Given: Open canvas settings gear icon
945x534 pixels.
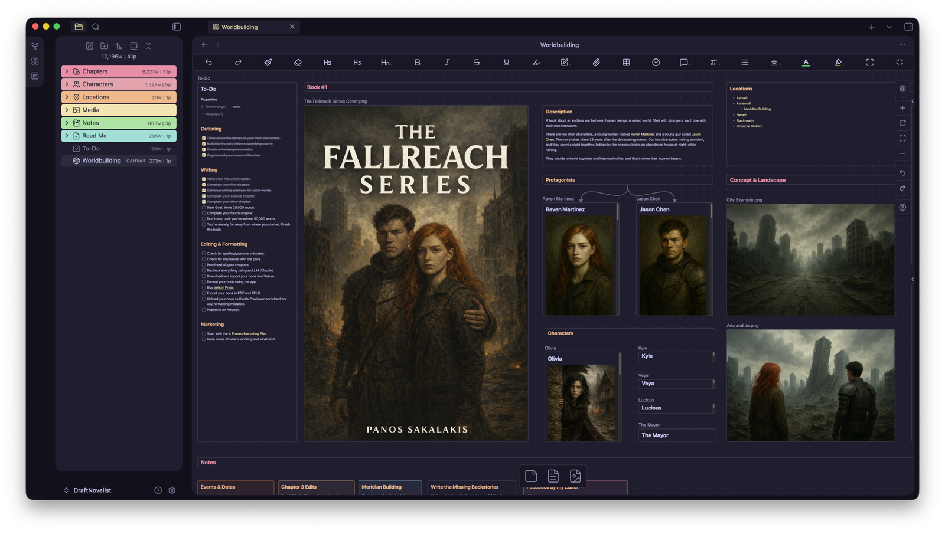Looking at the screenshot, I should pyautogui.click(x=902, y=89).
